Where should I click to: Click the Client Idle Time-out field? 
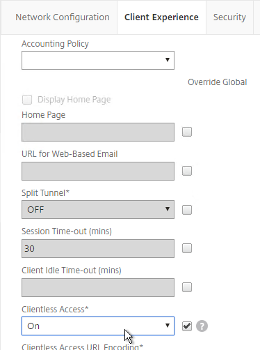tap(98, 288)
